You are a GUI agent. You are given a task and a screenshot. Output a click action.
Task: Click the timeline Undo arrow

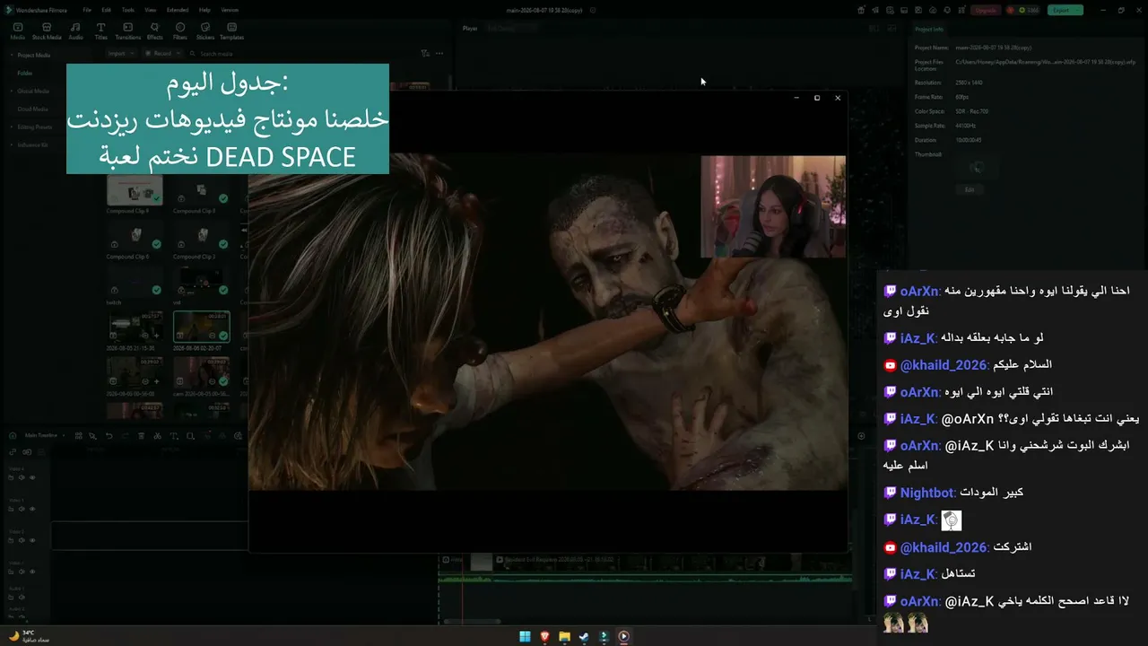109,436
